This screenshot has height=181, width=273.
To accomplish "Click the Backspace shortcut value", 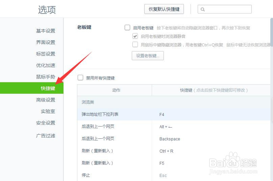I will point(170,139).
